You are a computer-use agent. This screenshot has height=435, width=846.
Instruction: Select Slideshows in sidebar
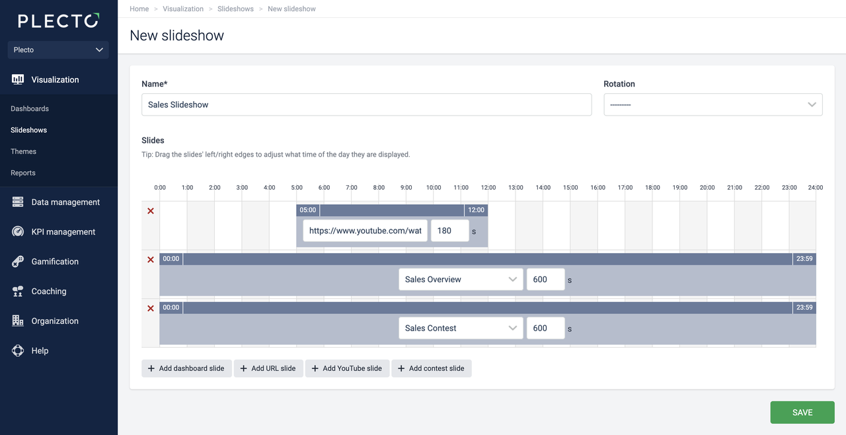pyautogui.click(x=29, y=130)
